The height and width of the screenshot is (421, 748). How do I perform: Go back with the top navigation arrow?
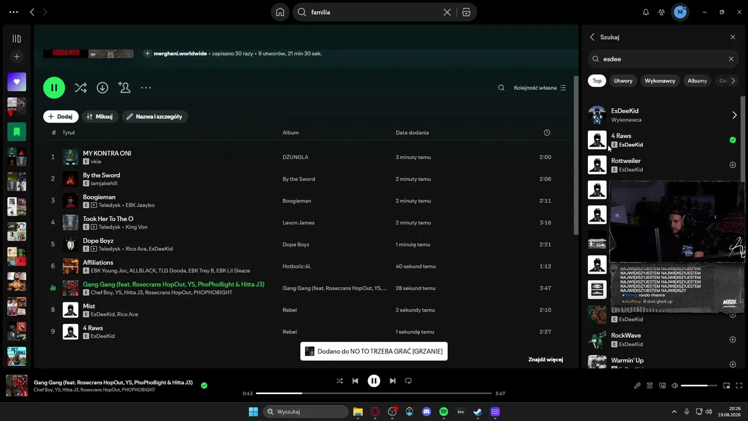[x=32, y=12]
